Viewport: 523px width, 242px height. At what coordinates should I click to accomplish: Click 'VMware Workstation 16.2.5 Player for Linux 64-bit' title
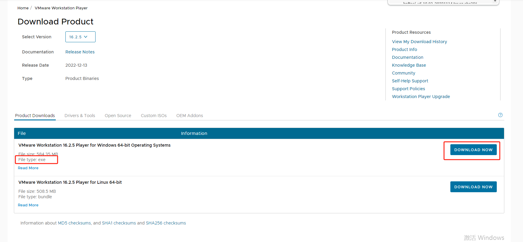click(x=70, y=182)
